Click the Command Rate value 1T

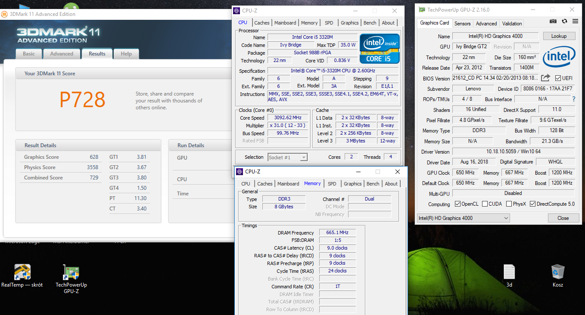pyautogui.click(x=337, y=287)
